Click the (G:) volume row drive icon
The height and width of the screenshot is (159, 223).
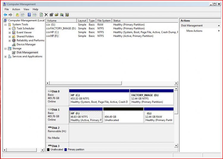[48, 25]
